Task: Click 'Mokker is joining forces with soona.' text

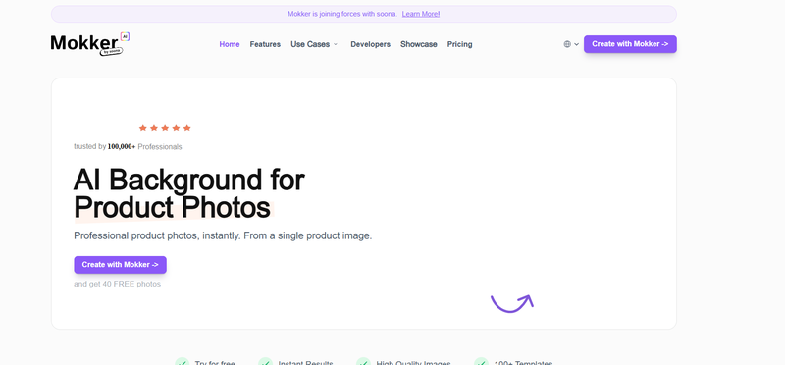Action: click(x=342, y=14)
